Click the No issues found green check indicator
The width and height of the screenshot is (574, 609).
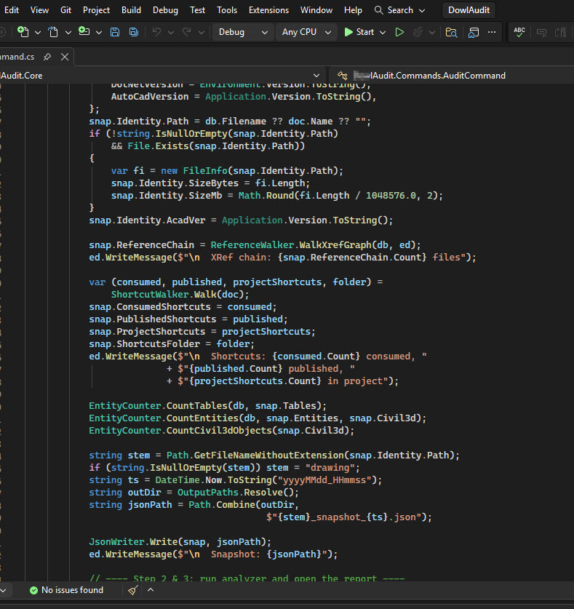[x=33, y=590]
